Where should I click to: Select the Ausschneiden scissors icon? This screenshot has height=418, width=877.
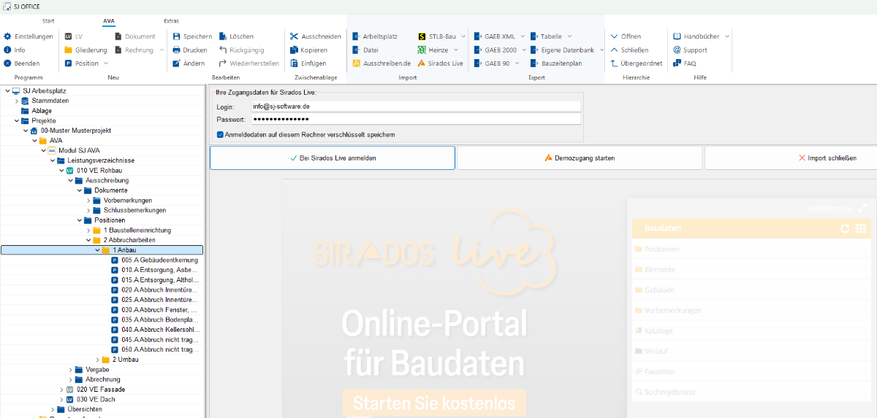pyautogui.click(x=294, y=36)
